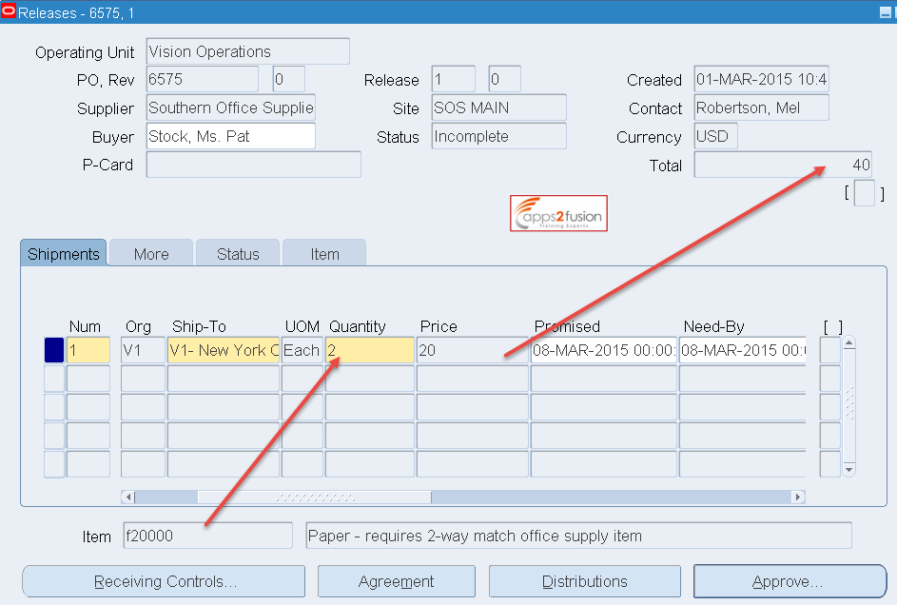The image size is (897, 605).
Task: Click the empty Num cell in second row
Action: (x=88, y=379)
